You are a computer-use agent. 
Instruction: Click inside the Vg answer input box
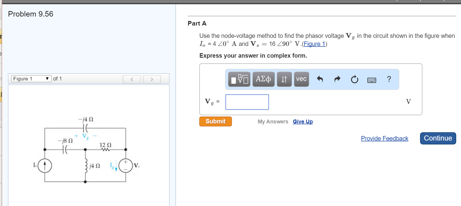click(x=247, y=102)
